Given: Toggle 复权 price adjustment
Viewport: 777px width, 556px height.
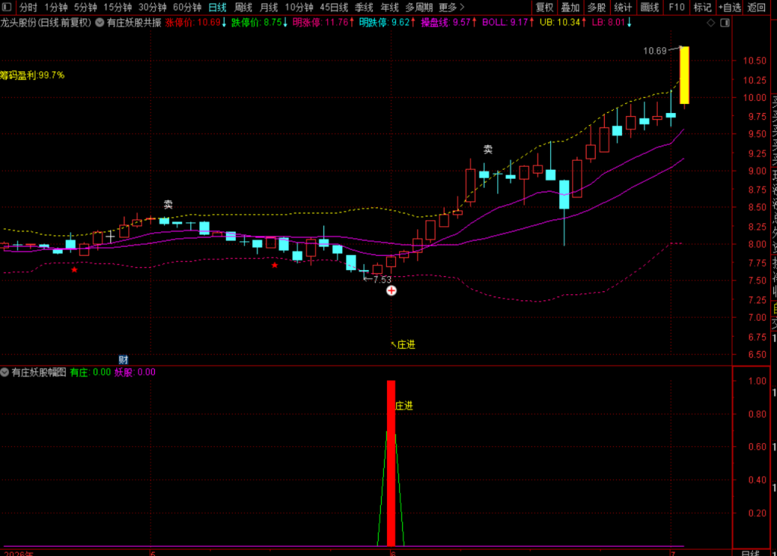Looking at the screenshot, I should [x=544, y=8].
